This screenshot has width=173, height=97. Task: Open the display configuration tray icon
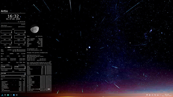[x=158, y=95]
